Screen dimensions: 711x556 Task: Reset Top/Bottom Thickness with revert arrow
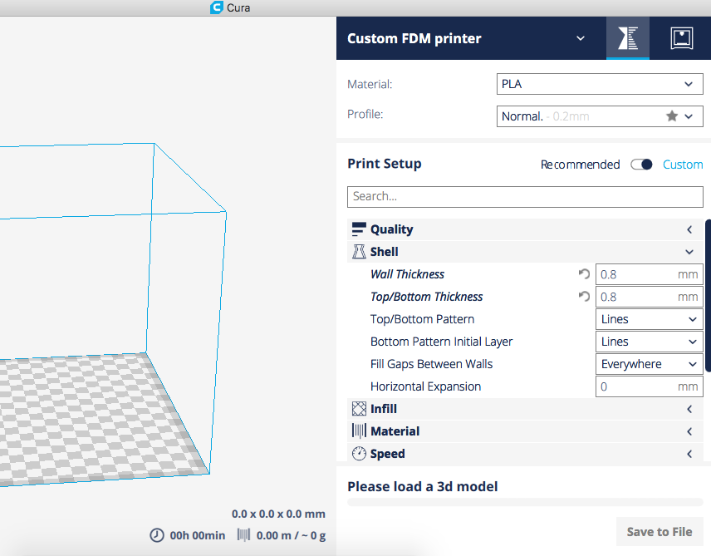point(584,297)
